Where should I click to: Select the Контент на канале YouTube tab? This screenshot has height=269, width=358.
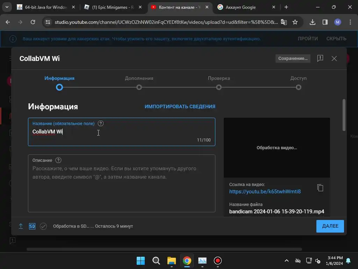click(180, 7)
